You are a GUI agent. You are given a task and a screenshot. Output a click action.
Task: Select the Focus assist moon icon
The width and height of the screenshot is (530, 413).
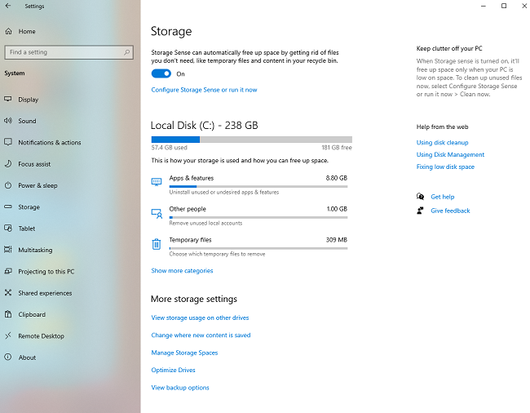[x=8, y=164]
